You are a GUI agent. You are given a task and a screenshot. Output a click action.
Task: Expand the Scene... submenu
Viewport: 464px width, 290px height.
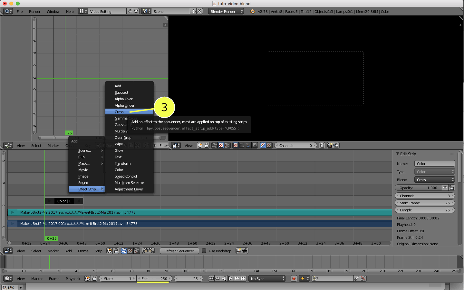pos(87,150)
